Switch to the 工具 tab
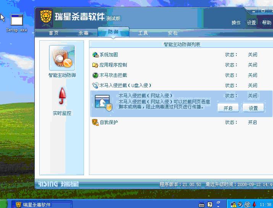 coord(143,33)
